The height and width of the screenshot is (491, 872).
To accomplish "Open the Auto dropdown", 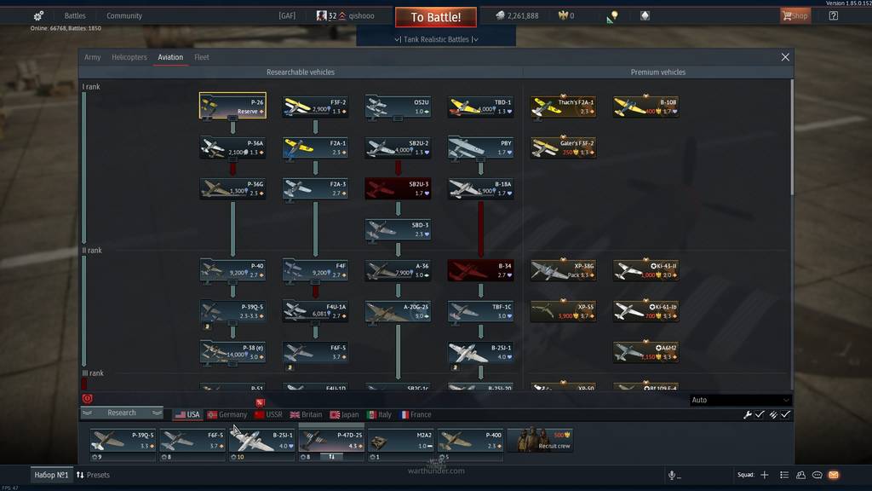I will (x=739, y=399).
